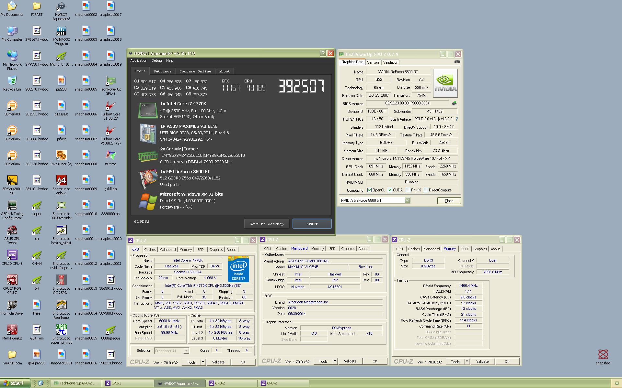Screen dimensions: 622x388
Task: Click OK in the CPU-Z Memory window
Action: click(507, 361)
